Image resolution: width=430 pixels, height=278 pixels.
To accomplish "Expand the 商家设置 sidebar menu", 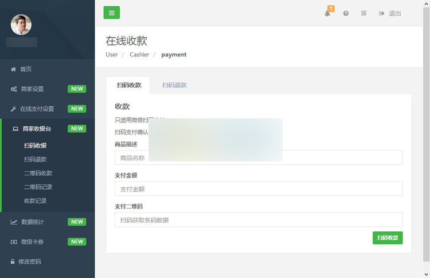I will [32, 89].
